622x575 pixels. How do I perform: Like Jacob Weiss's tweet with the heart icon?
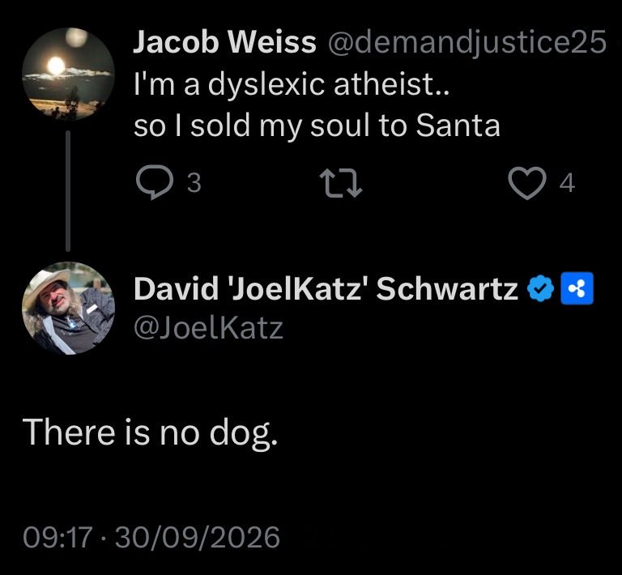[527, 183]
